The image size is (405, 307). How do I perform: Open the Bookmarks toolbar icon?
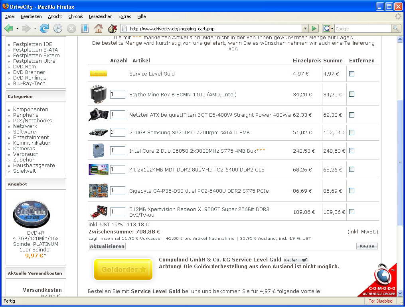pyautogui.click(x=85, y=28)
